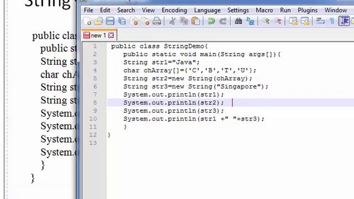This screenshot has height=199, width=354.
Task: Click line 'System.out.println(str3);'
Action: (174, 111)
